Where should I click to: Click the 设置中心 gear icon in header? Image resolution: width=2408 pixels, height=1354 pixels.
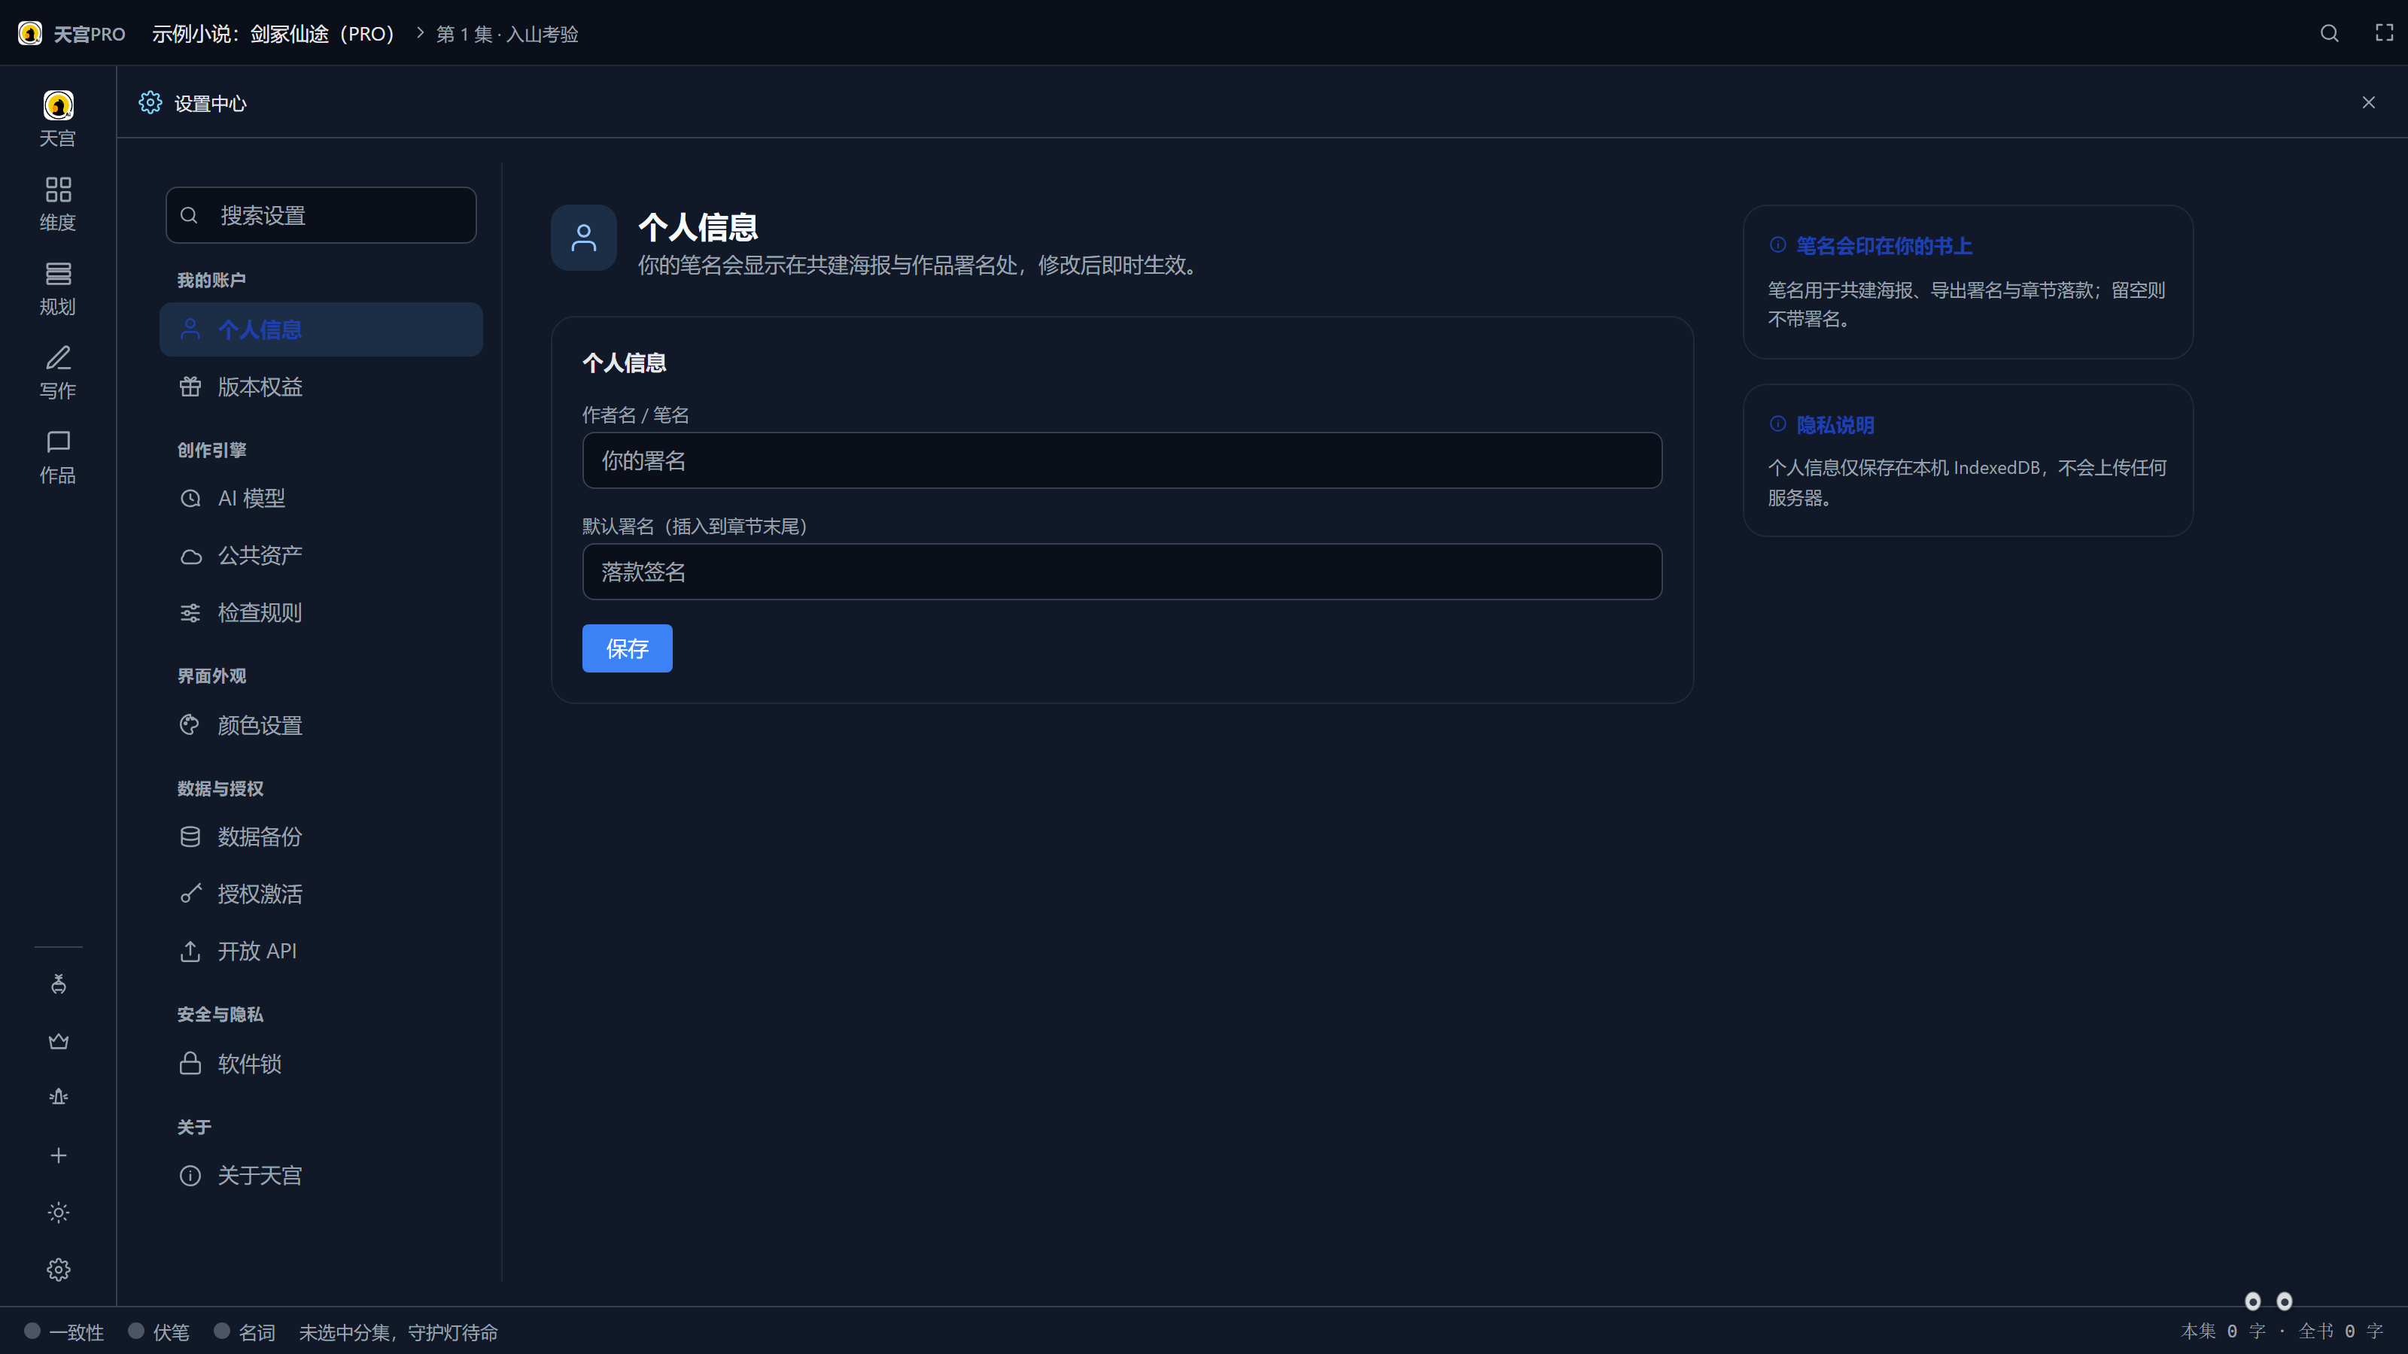point(150,103)
